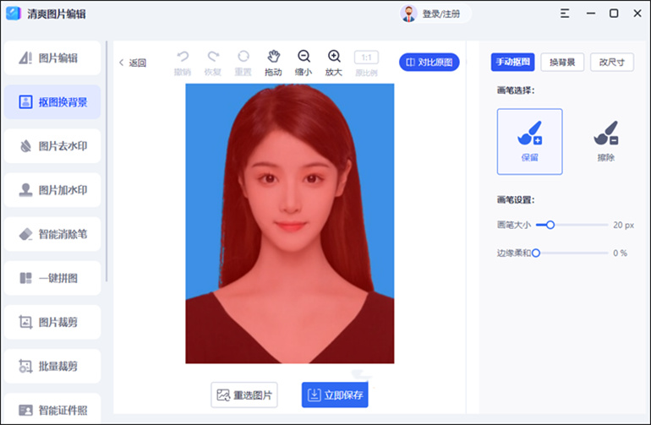Image resolution: width=651 pixels, height=425 pixels.
Task: Click the Reset (重置) icon
Action: tap(243, 57)
